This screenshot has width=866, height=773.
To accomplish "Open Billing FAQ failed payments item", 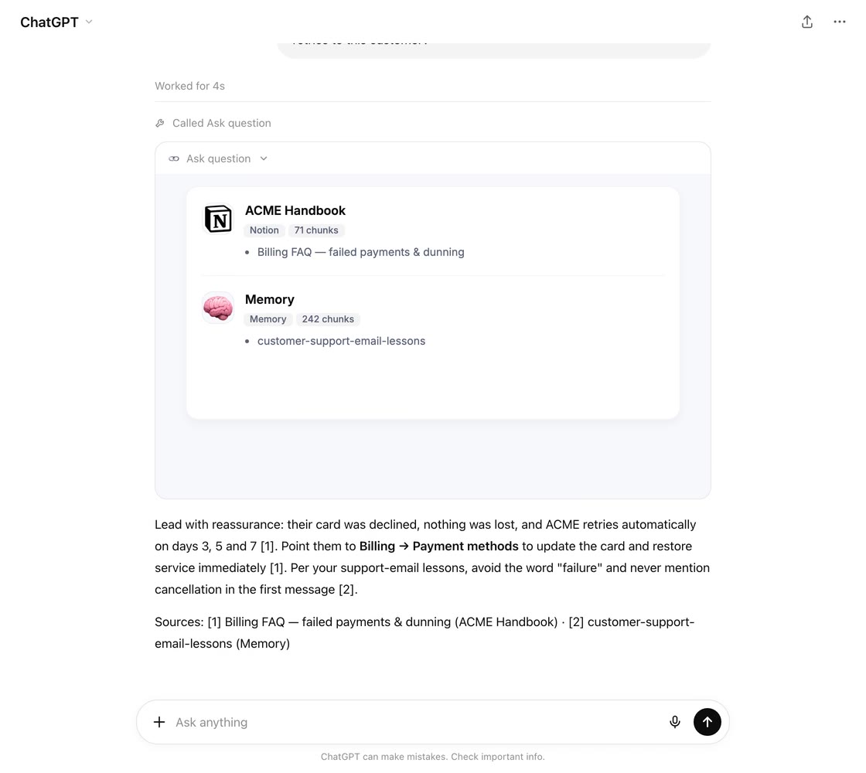I will point(360,252).
